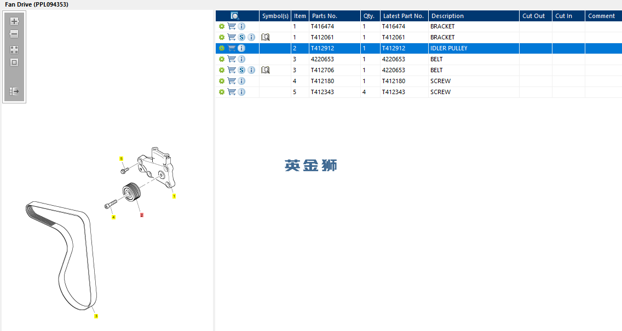This screenshot has height=331, width=622.
Task: Select callout 2 on the idler pulley
Action: coord(142,215)
